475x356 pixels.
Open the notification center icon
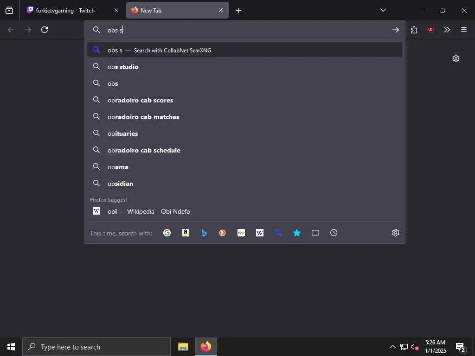[x=461, y=347]
